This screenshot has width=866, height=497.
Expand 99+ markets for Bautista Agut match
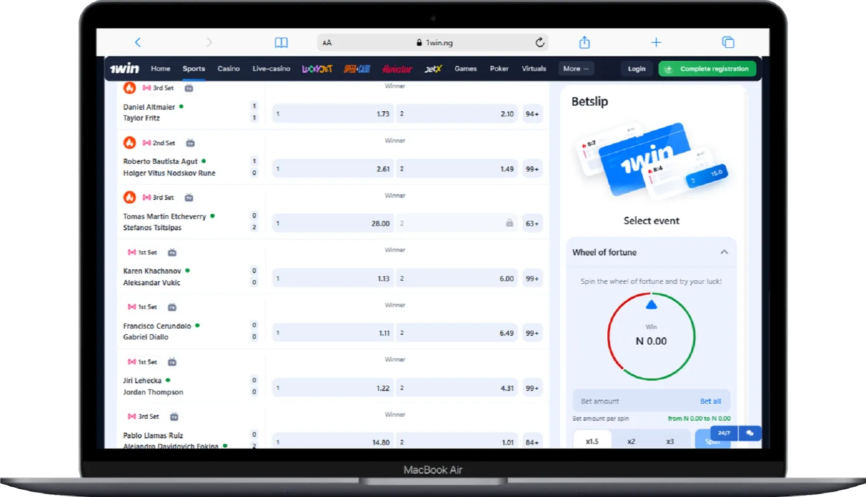coord(532,169)
